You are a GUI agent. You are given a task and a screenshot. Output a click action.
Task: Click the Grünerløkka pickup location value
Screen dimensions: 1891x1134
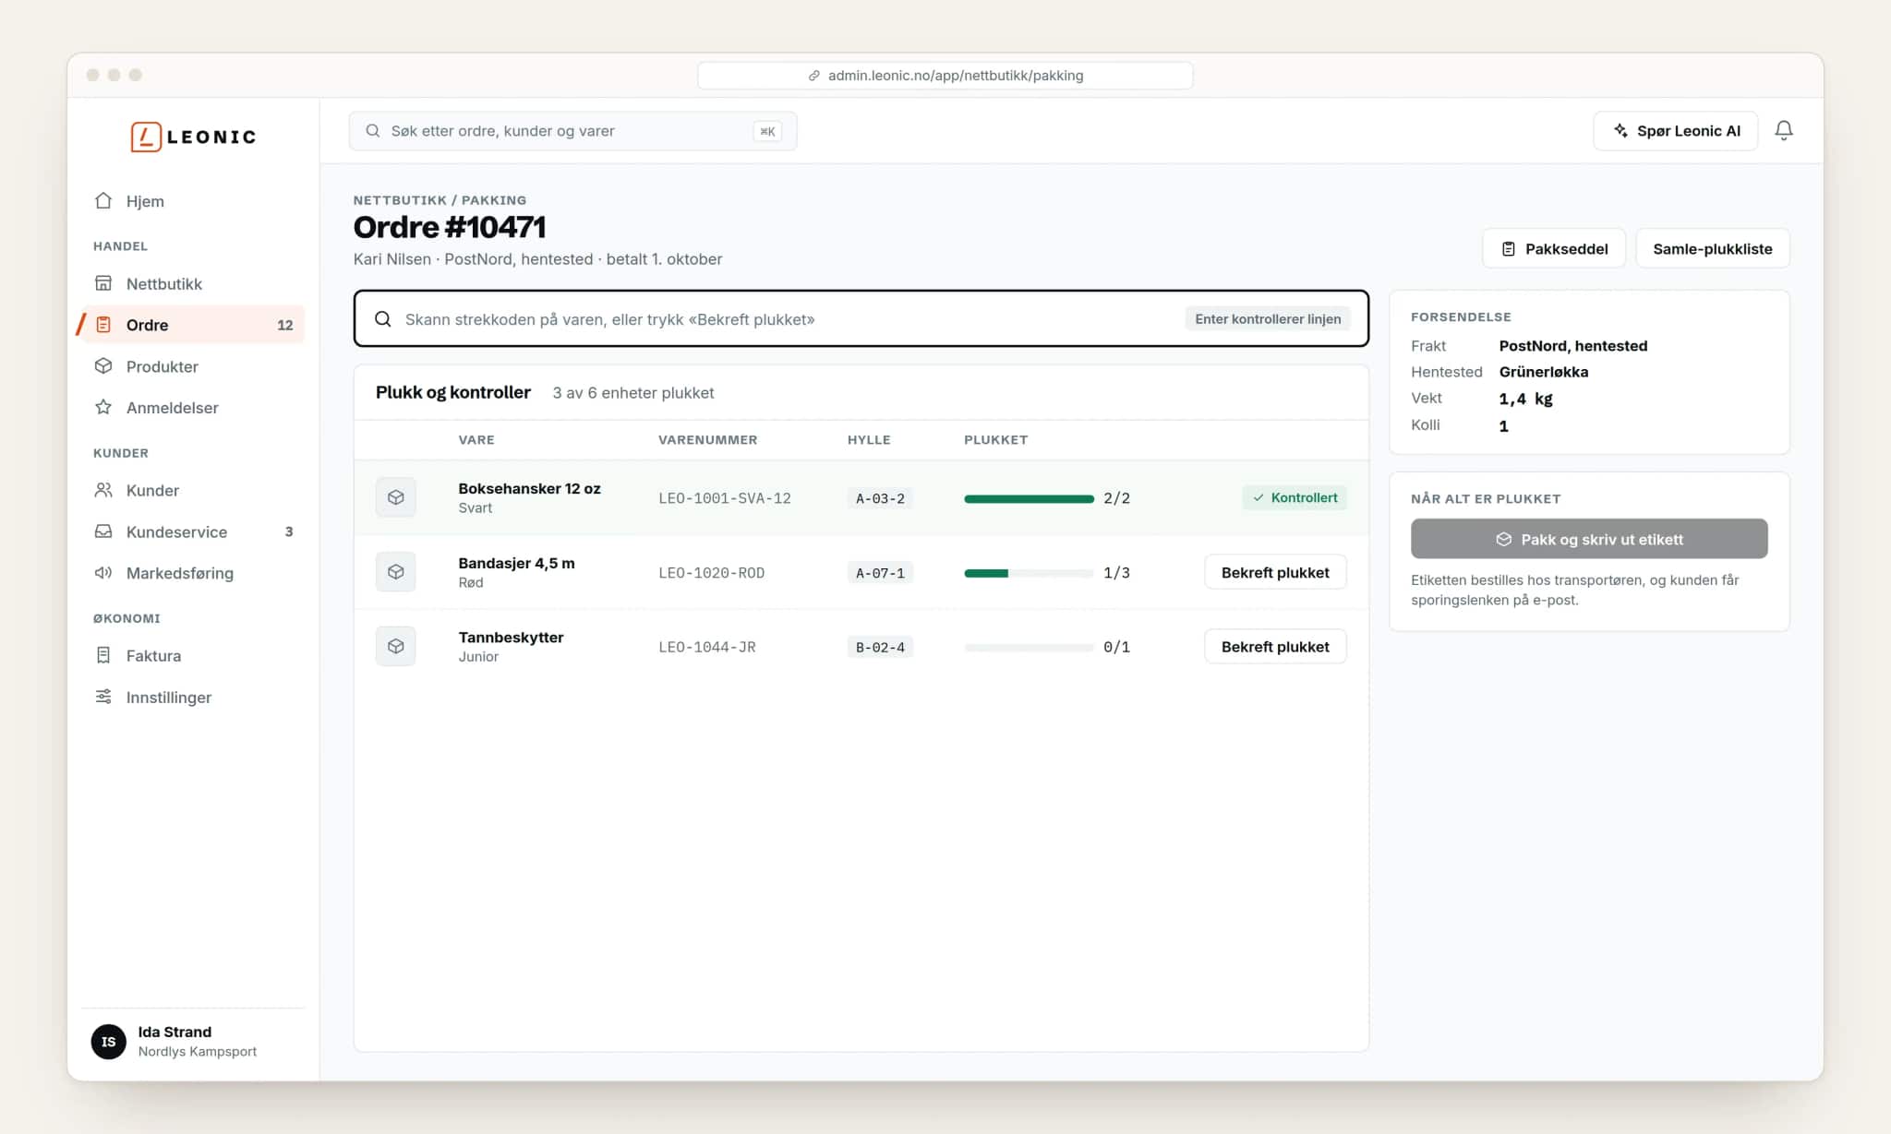point(1543,372)
